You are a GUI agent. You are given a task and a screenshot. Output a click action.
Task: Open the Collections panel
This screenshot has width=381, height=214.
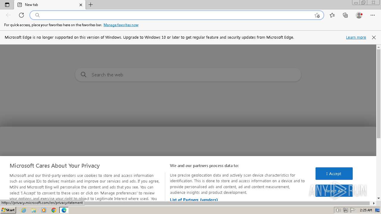(345, 15)
